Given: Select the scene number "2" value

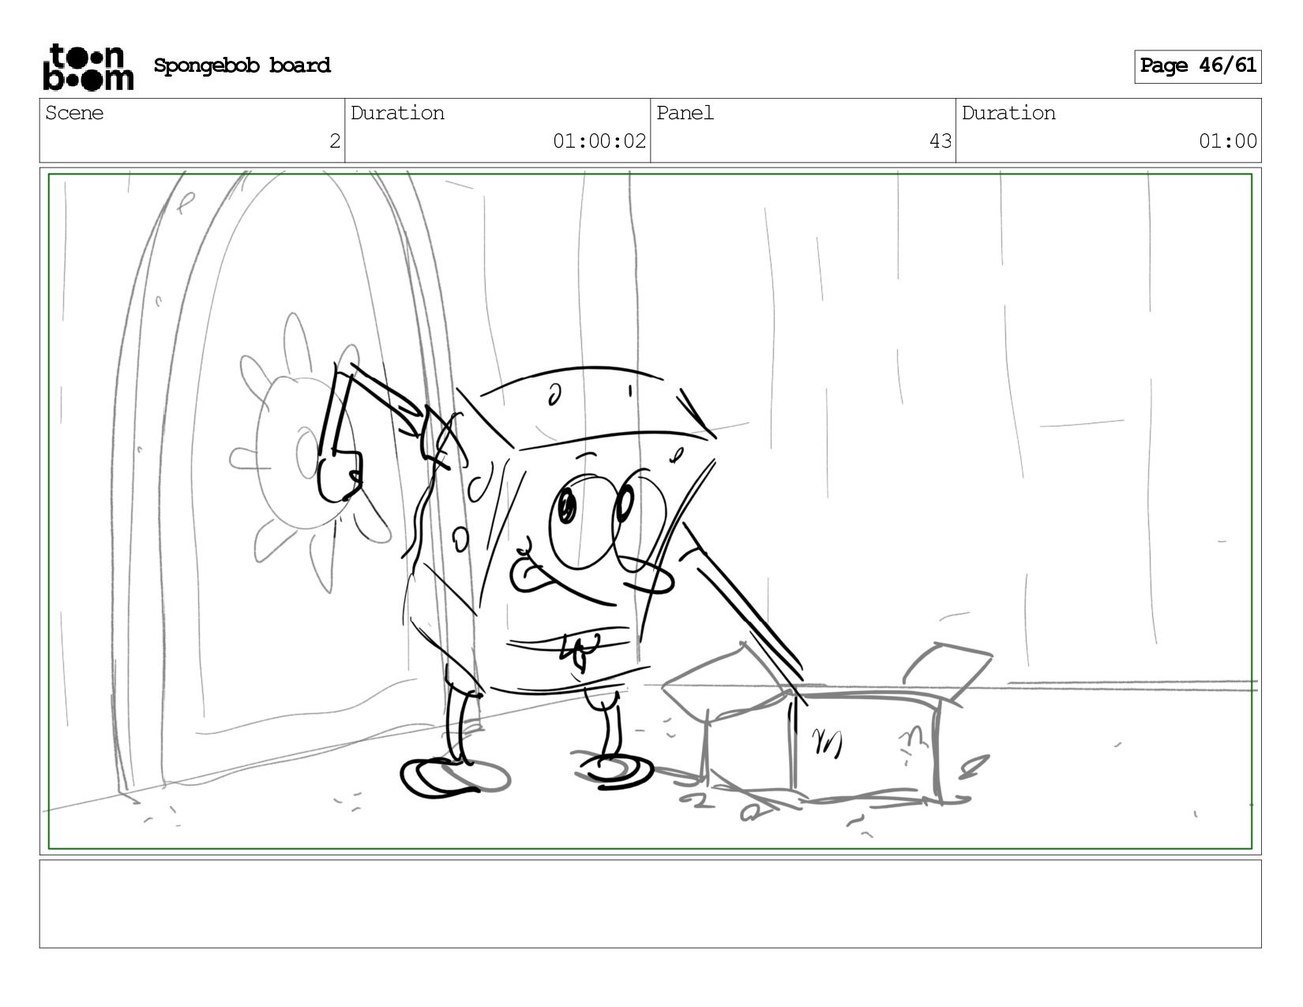Looking at the screenshot, I should (335, 141).
